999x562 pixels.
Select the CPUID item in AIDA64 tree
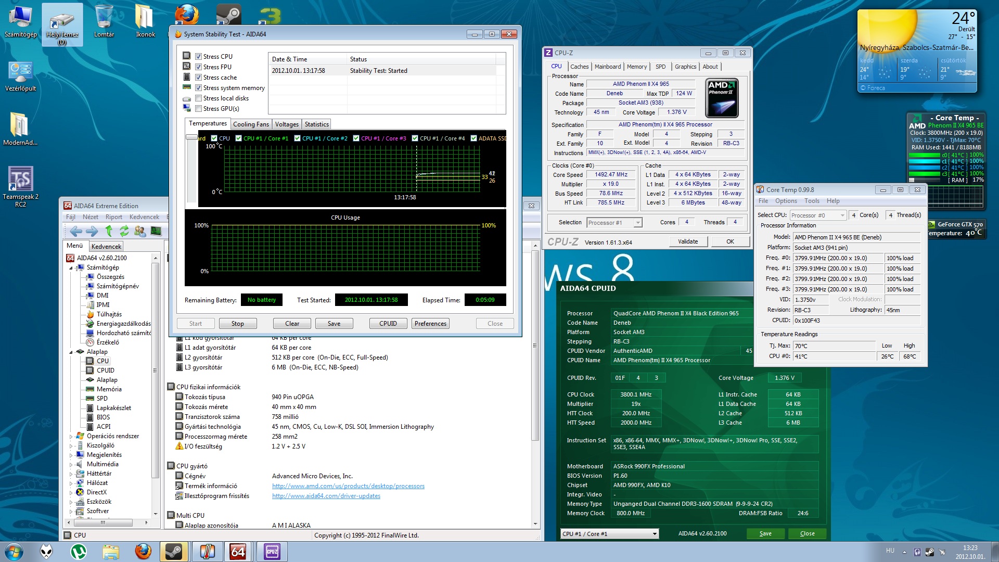click(105, 371)
